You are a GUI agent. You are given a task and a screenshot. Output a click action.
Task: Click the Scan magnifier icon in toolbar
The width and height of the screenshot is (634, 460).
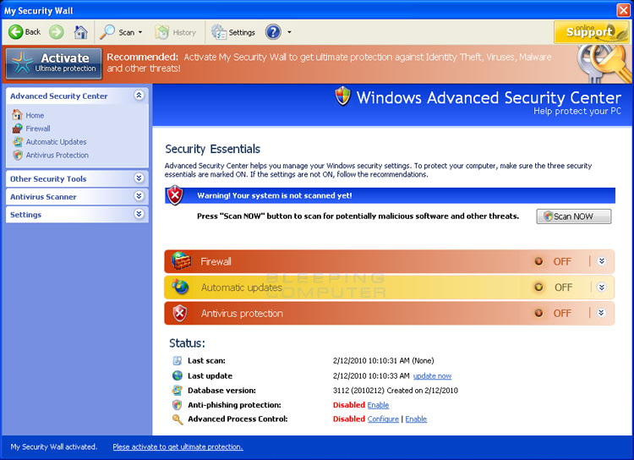(107, 32)
